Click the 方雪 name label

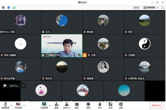click(93, 55)
